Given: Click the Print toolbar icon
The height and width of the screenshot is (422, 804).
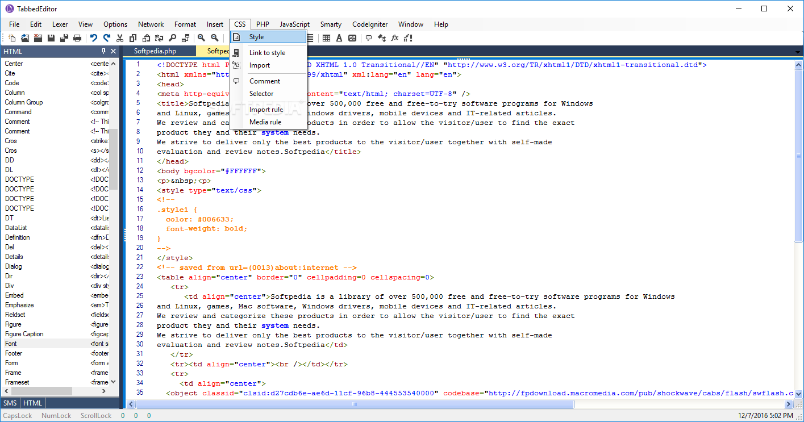Looking at the screenshot, I should [77, 38].
